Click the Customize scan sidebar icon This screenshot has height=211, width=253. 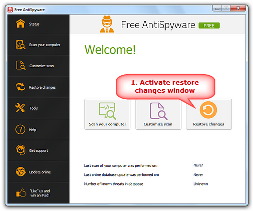pos(21,65)
